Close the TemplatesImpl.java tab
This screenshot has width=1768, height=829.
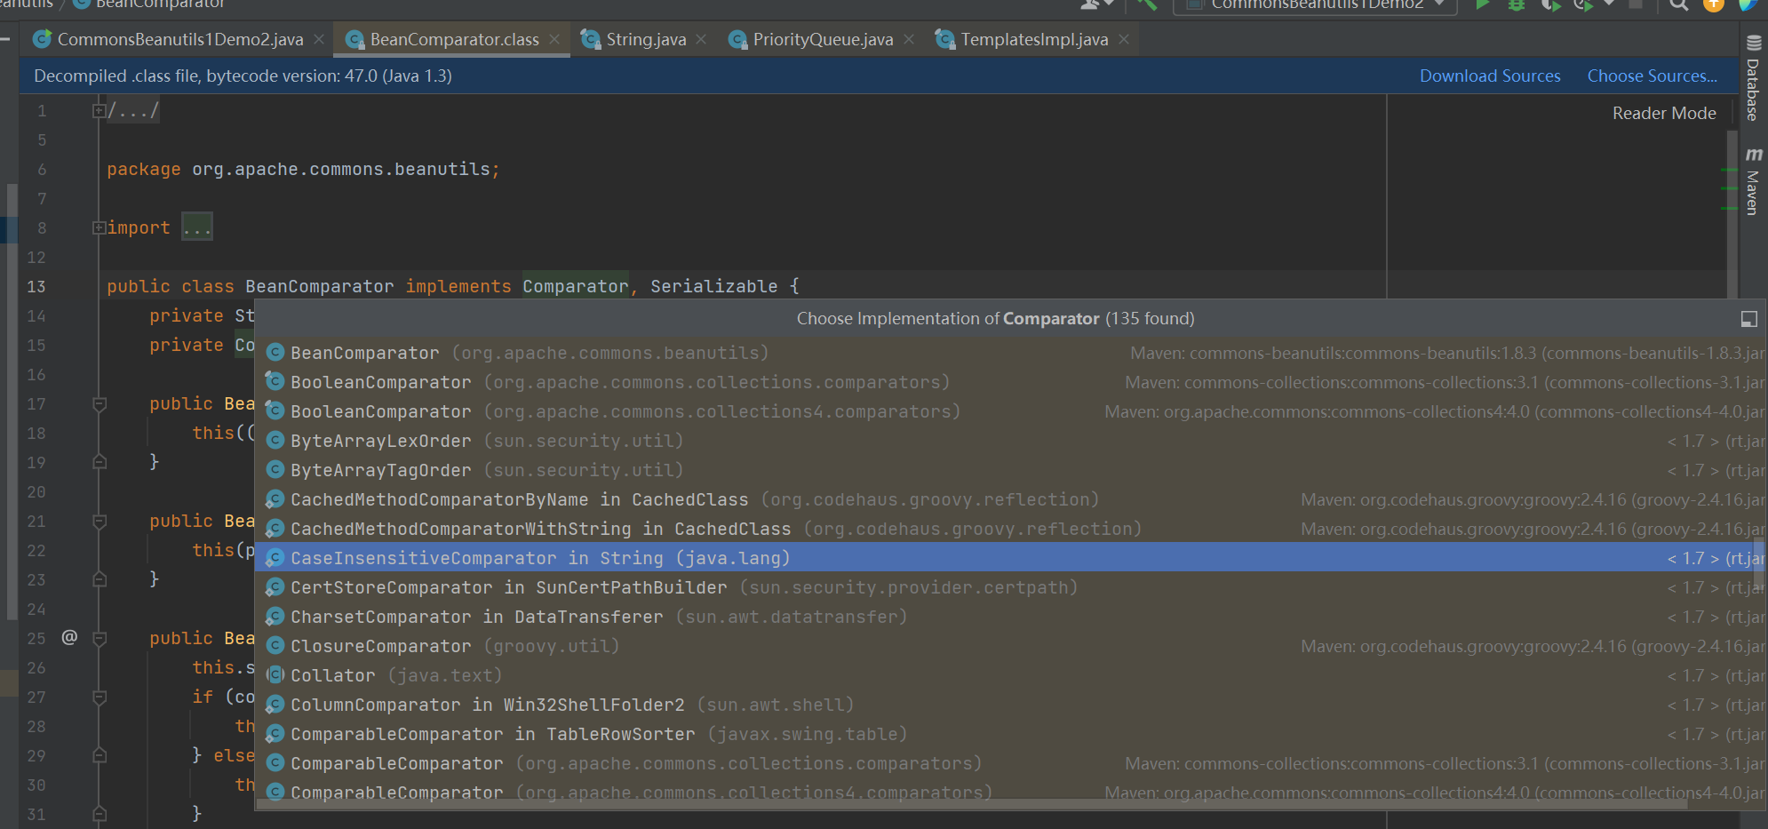coord(1124,39)
